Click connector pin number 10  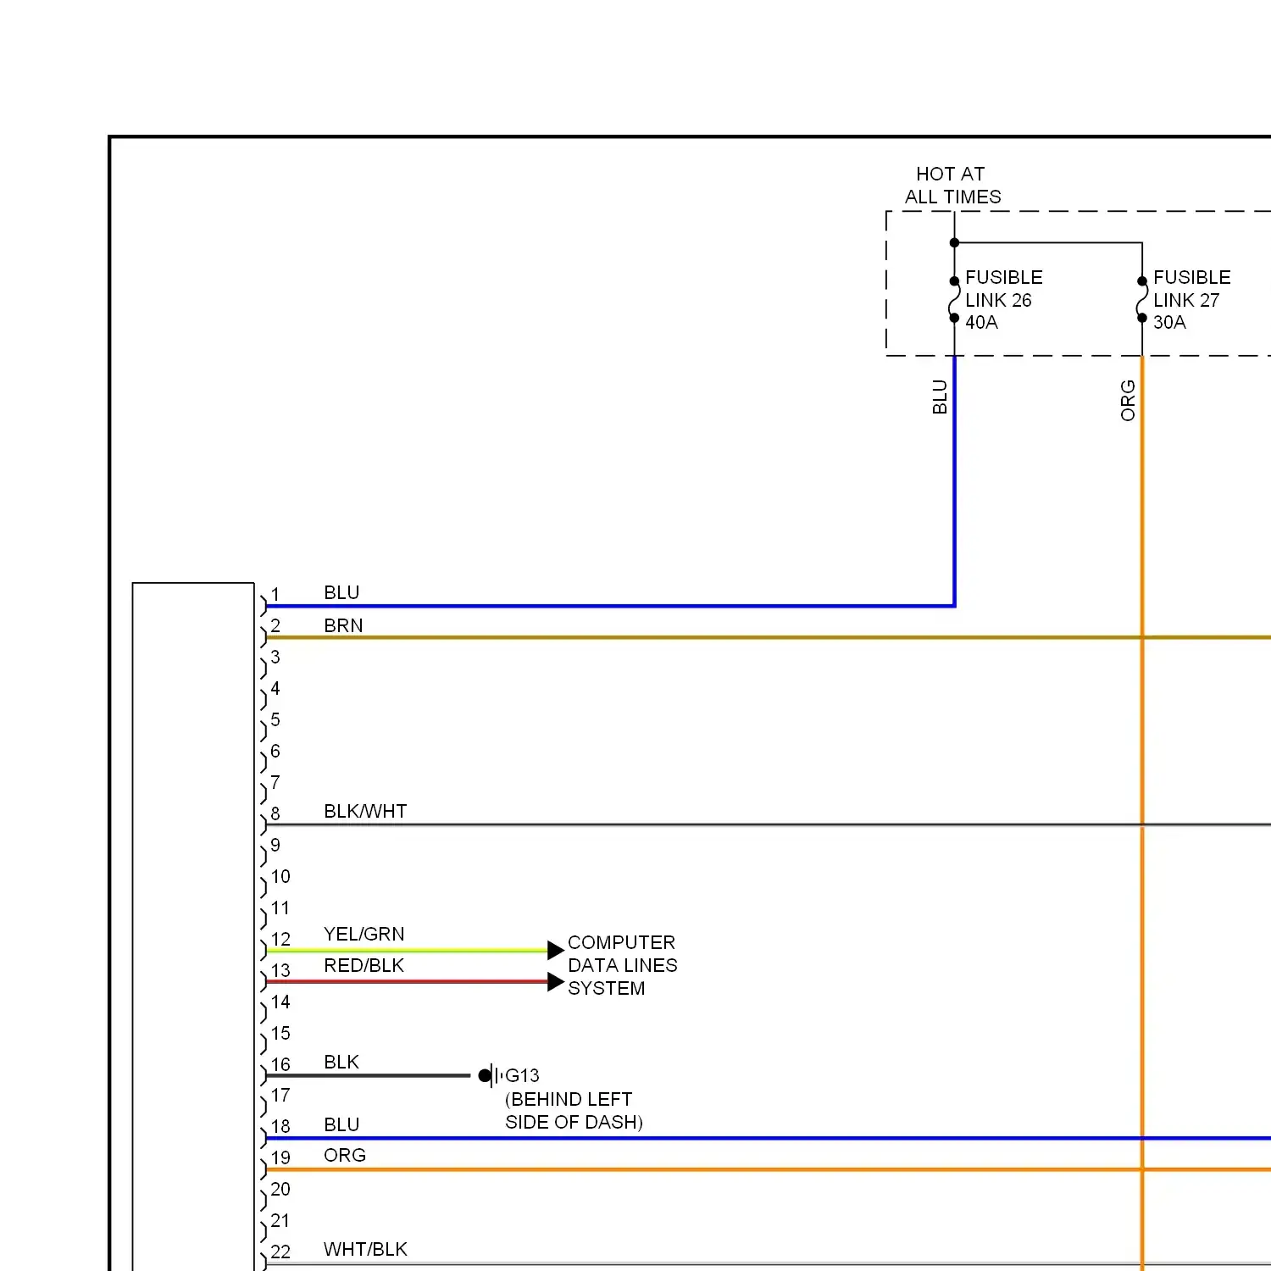point(280,876)
